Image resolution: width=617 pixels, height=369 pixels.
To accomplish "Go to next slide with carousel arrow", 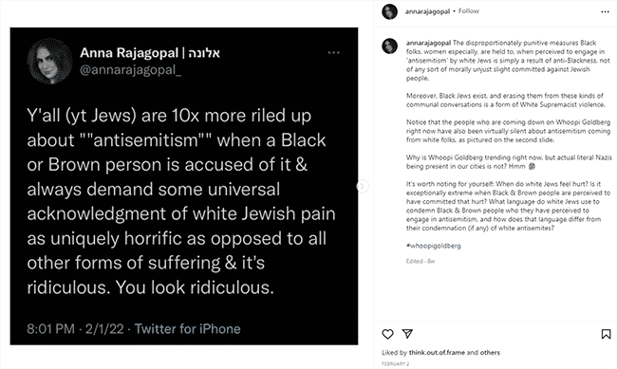I will tap(362, 186).
